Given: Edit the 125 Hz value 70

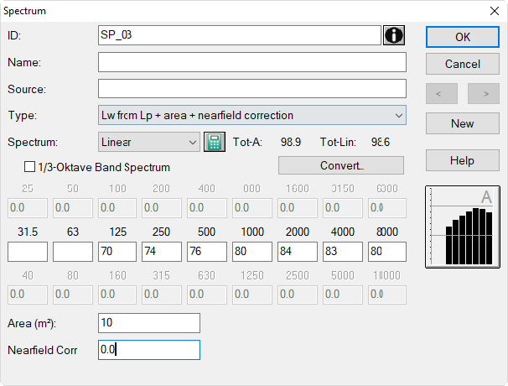Looking at the screenshot, I should click(117, 252).
